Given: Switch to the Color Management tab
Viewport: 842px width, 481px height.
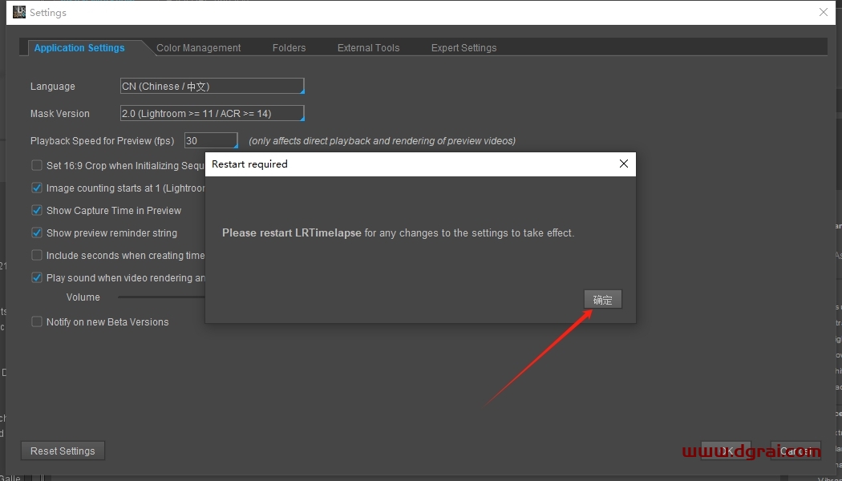Looking at the screenshot, I should (x=198, y=48).
